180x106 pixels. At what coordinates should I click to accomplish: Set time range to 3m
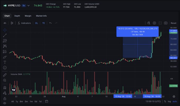coord(26,102)
